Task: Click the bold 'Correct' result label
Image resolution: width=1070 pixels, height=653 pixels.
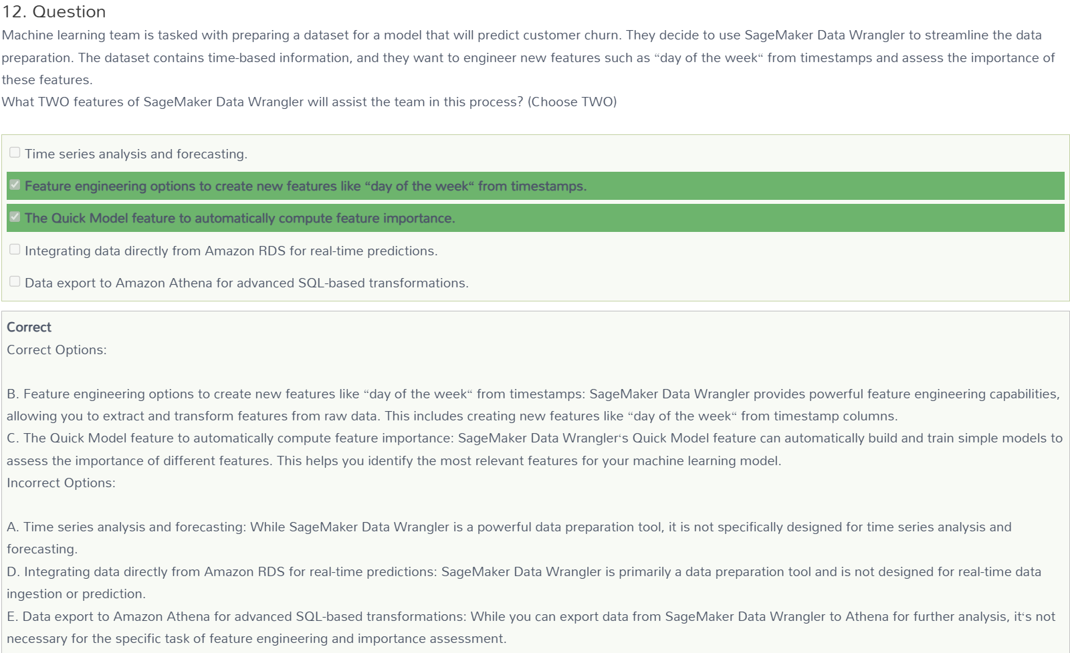Action: pyautogui.click(x=29, y=327)
